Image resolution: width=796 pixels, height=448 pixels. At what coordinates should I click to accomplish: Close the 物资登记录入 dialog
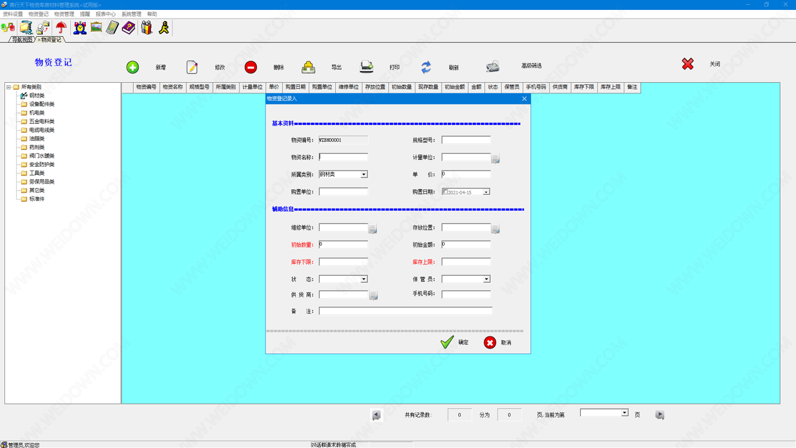click(x=524, y=98)
